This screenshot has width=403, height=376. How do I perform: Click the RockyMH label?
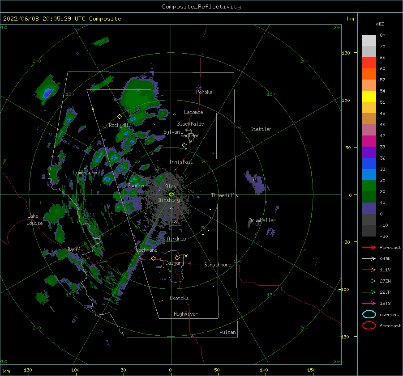118,125
